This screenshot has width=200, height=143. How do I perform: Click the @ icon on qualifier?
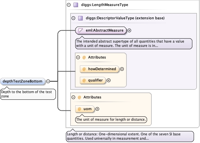84,80
